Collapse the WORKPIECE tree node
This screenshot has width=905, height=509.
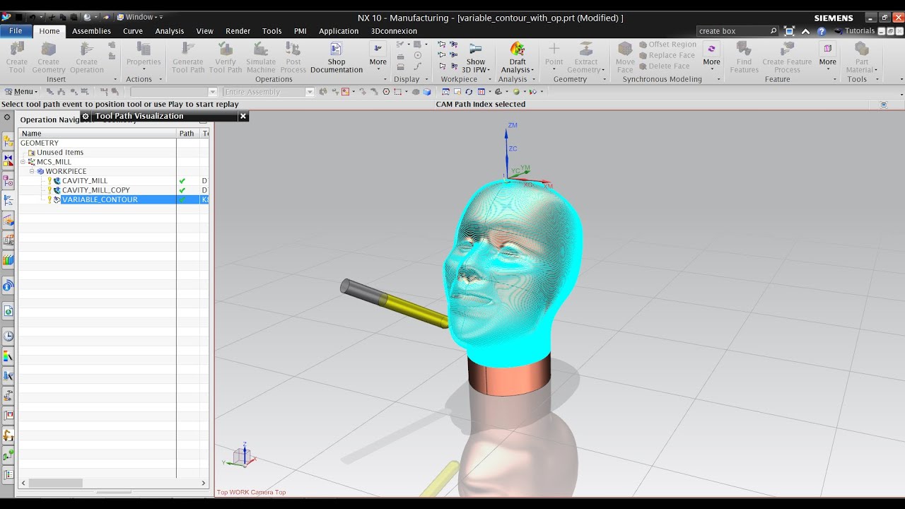point(32,171)
